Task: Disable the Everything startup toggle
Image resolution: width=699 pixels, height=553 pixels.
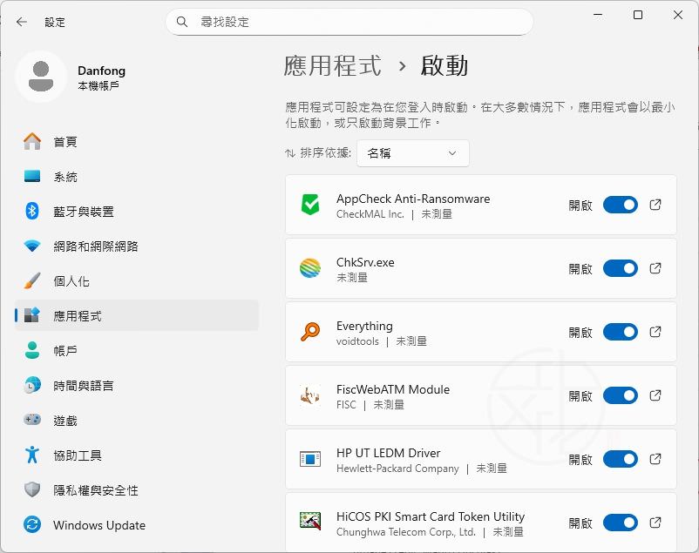Action: [x=620, y=332]
